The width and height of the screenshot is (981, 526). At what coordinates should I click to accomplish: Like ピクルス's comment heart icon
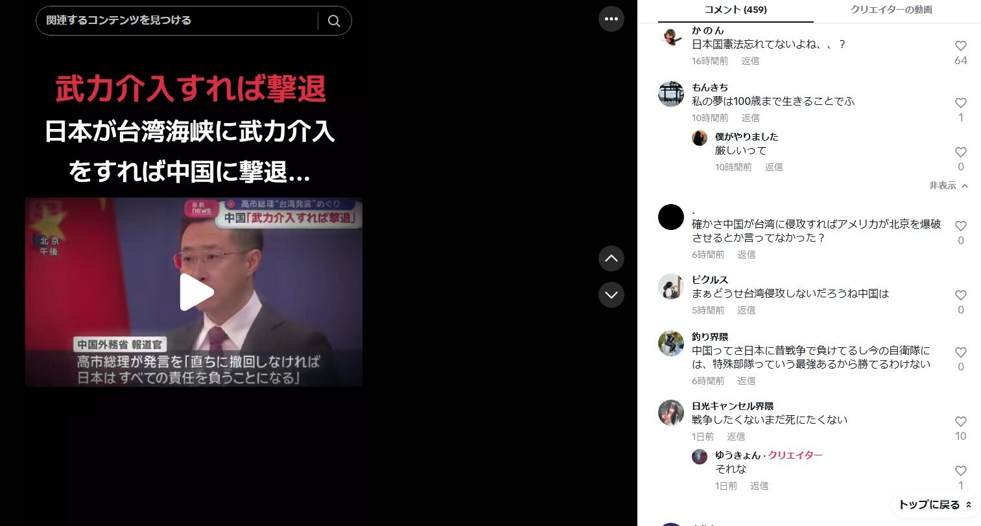pyautogui.click(x=961, y=295)
